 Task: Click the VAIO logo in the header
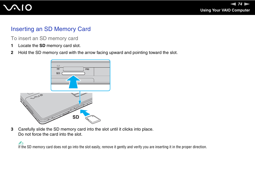(17, 7)
